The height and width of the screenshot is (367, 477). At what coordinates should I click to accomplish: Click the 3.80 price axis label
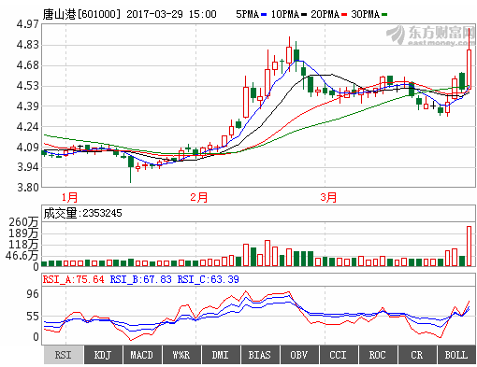tap(28, 188)
